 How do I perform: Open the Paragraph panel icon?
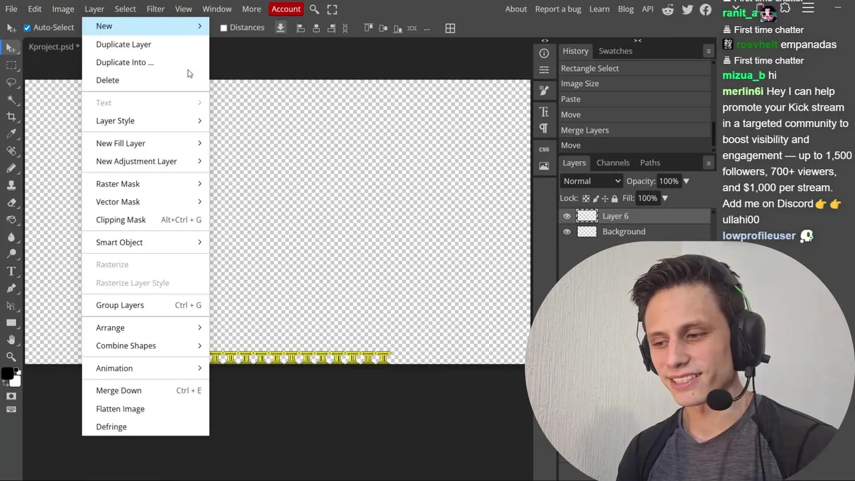pyautogui.click(x=544, y=128)
